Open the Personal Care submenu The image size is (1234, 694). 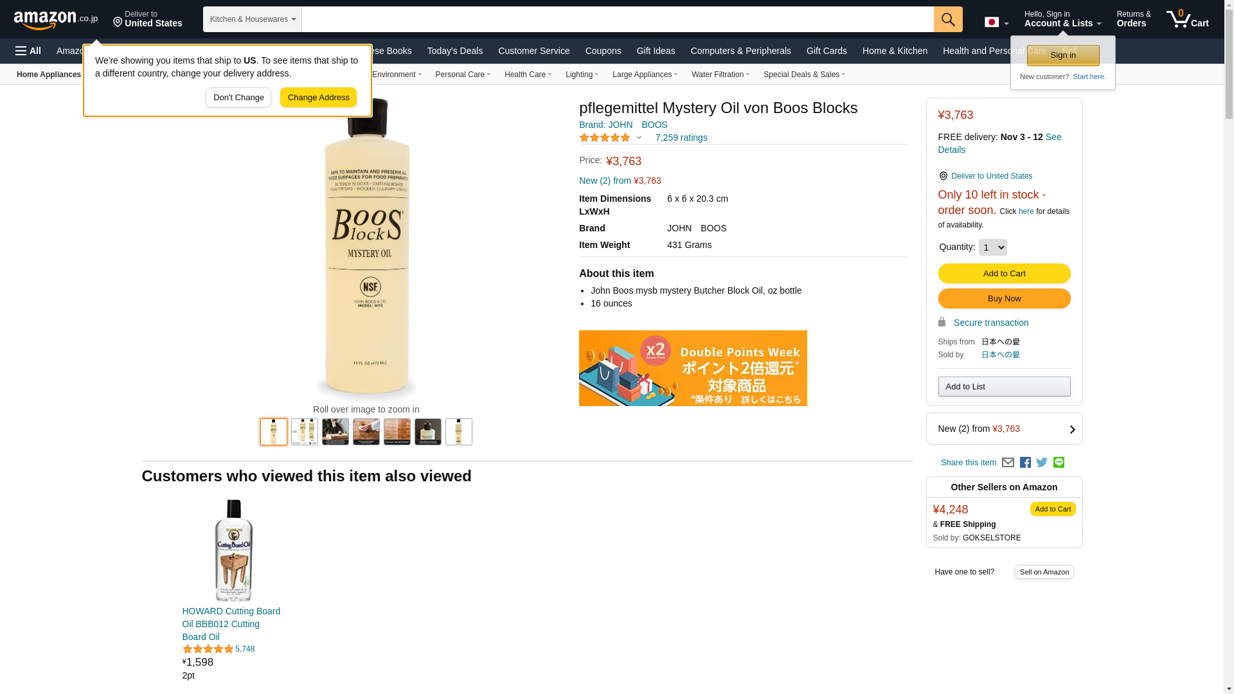pos(463,75)
